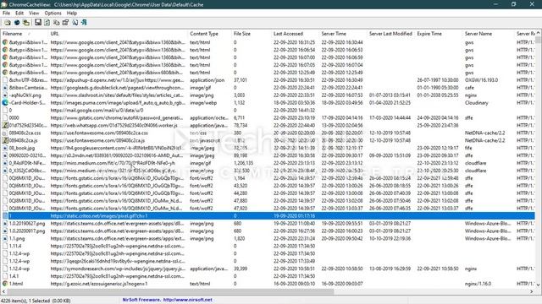Click the blank file icon beside 0000 row
This screenshot has height=304, width=542.
point(5,117)
